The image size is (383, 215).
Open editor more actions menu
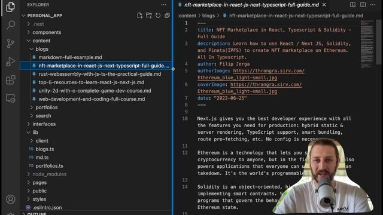coord(373,5)
